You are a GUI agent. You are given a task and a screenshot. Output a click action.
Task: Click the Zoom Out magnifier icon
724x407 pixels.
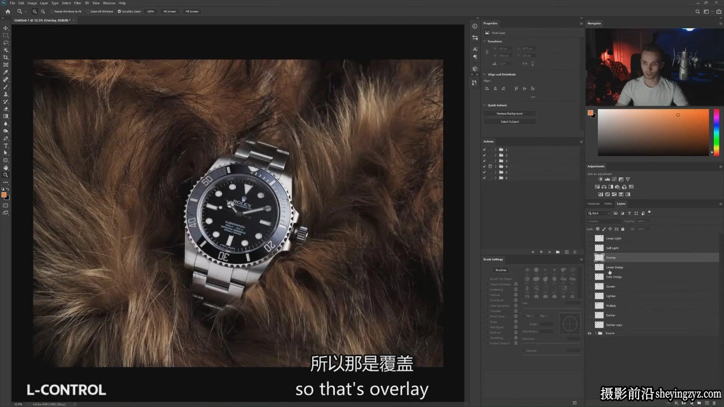coord(43,11)
